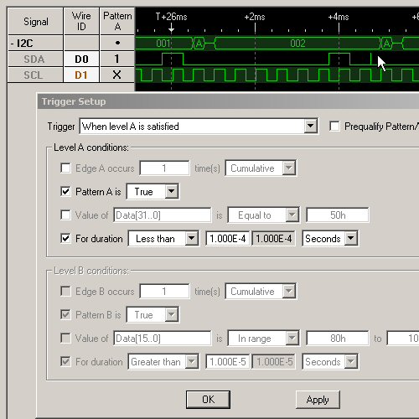The width and height of the screenshot is (419, 419).
Task: Click the Apply button
Action: coord(318,400)
